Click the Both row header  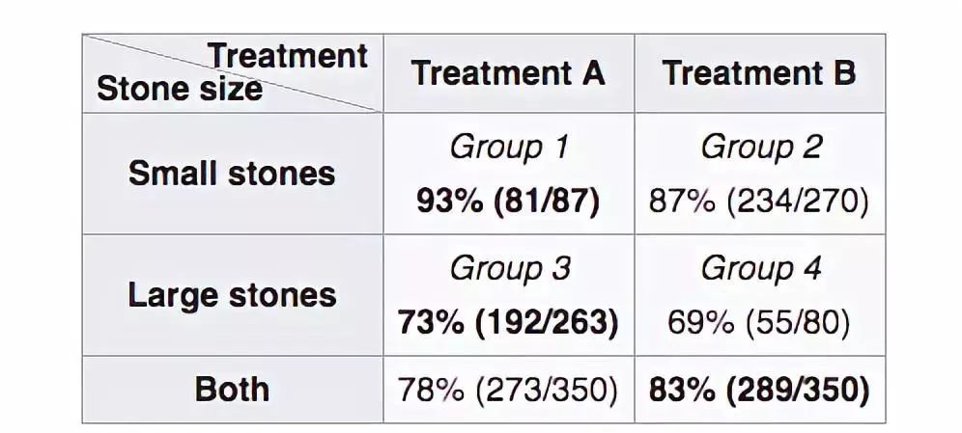(232, 390)
